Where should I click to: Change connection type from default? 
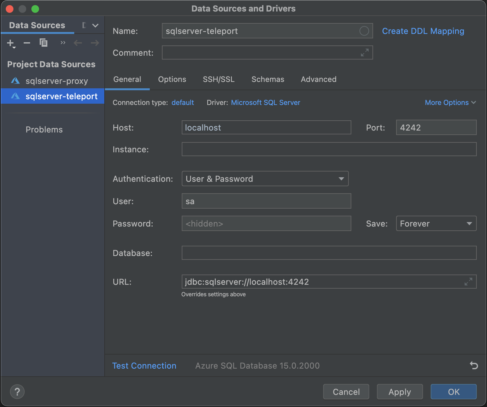click(183, 102)
